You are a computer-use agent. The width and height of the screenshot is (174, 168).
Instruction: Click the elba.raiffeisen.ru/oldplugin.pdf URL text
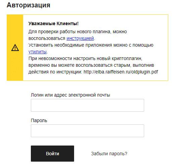121,72
